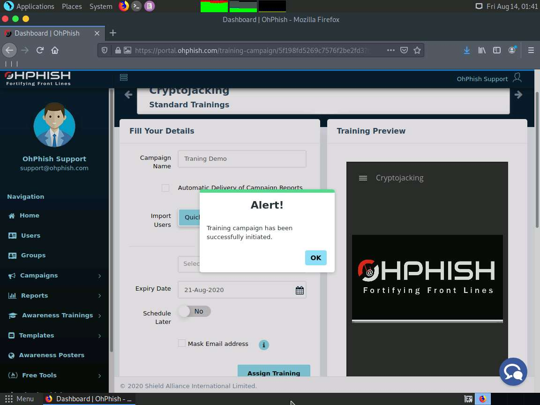This screenshot has width=540, height=405.
Task: Open the Select dropdown behind the alert
Action: [x=189, y=264]
